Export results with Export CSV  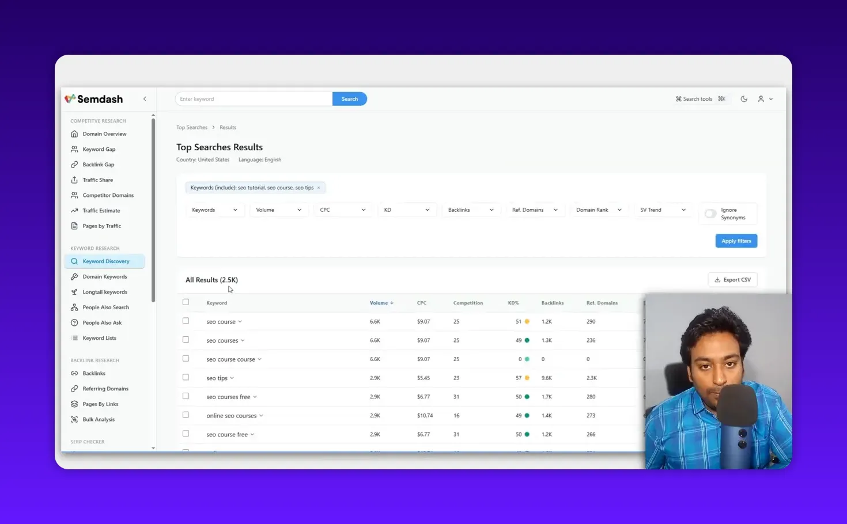coord(732,279)
